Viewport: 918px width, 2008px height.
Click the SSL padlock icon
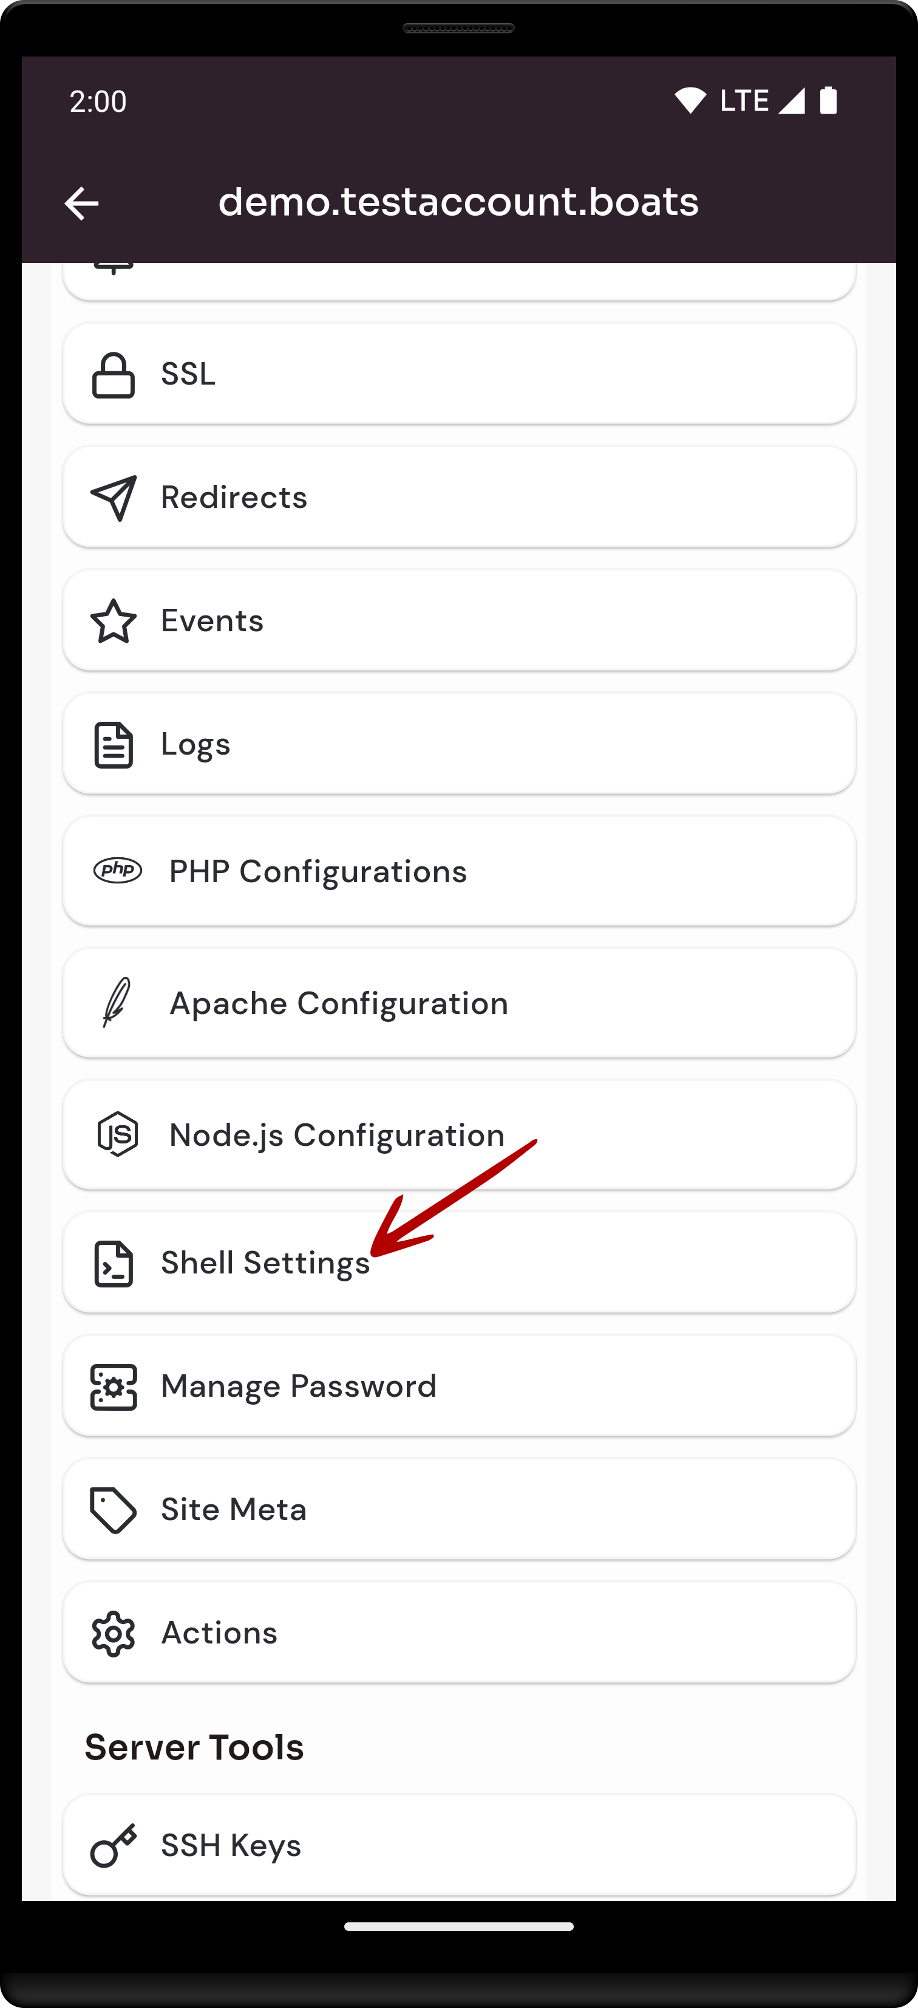tap(114, 375)
